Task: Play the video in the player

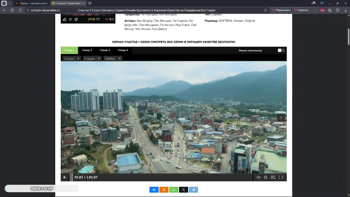Action: click(x=65, y=177)
